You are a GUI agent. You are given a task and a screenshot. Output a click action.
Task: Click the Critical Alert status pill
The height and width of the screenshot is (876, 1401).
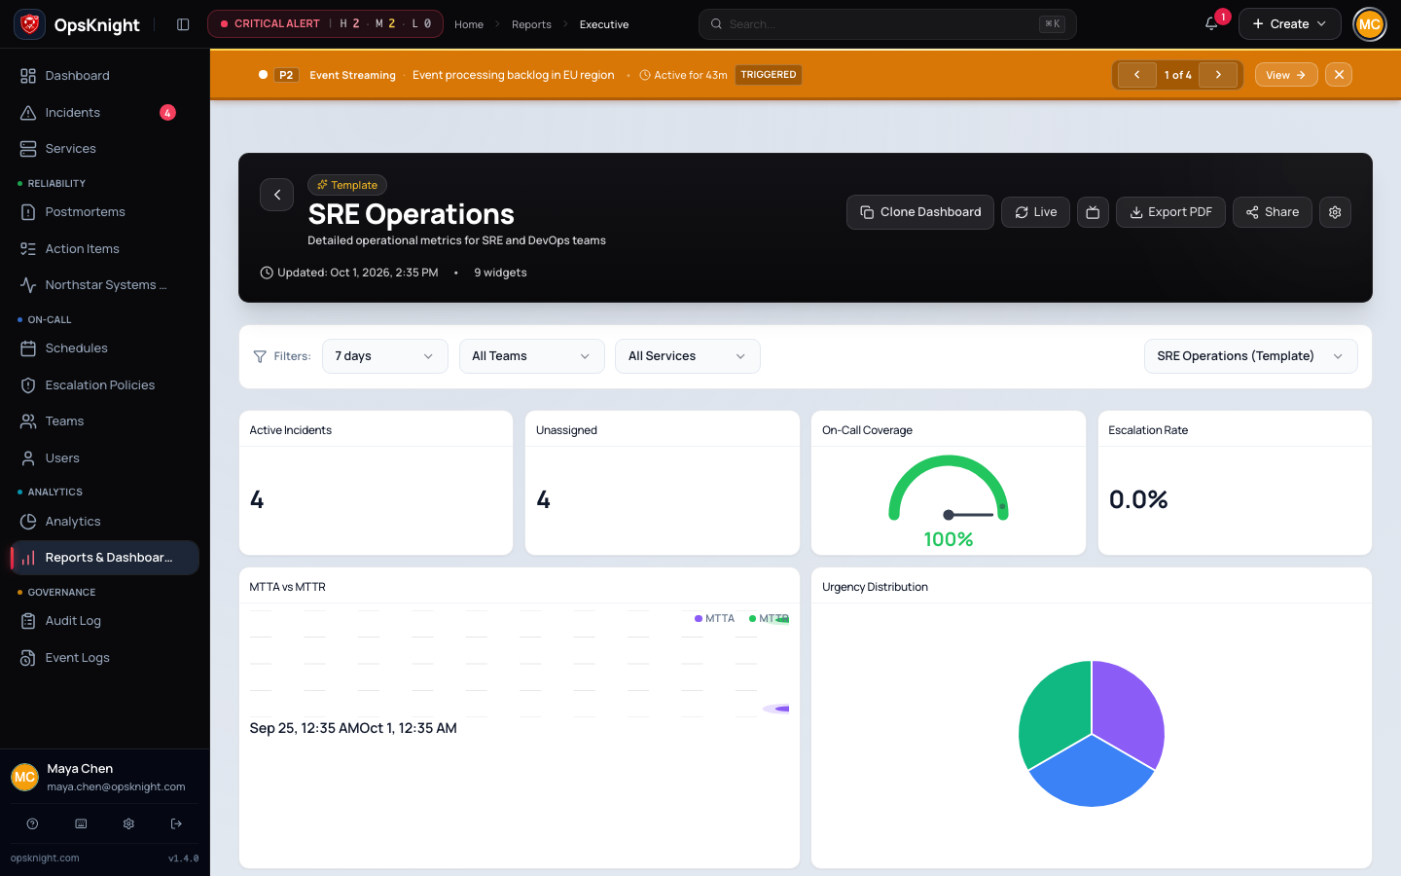(x=325, y=24)
